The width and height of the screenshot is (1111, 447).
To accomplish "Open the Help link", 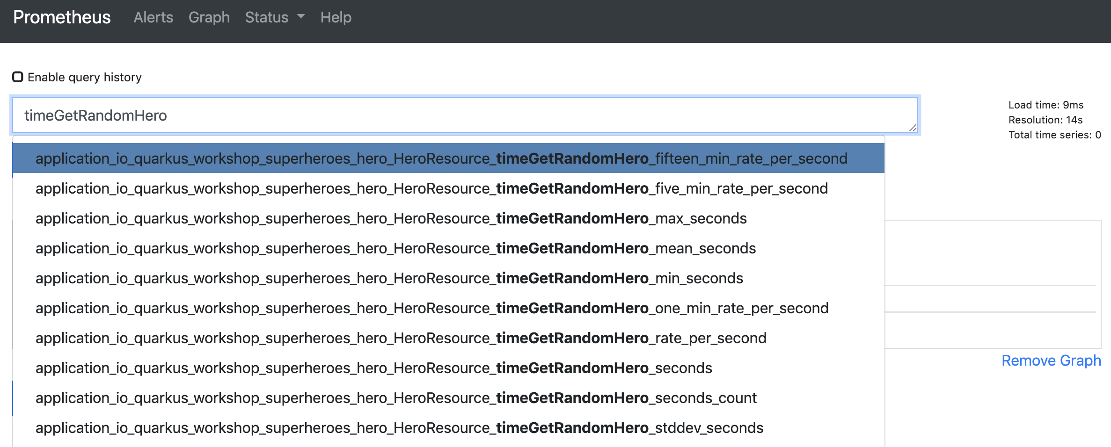I will 336,17.
